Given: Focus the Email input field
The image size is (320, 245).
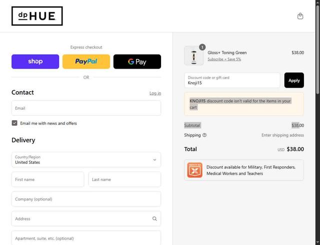Looking at the screenshot, I should coord(86,108).
